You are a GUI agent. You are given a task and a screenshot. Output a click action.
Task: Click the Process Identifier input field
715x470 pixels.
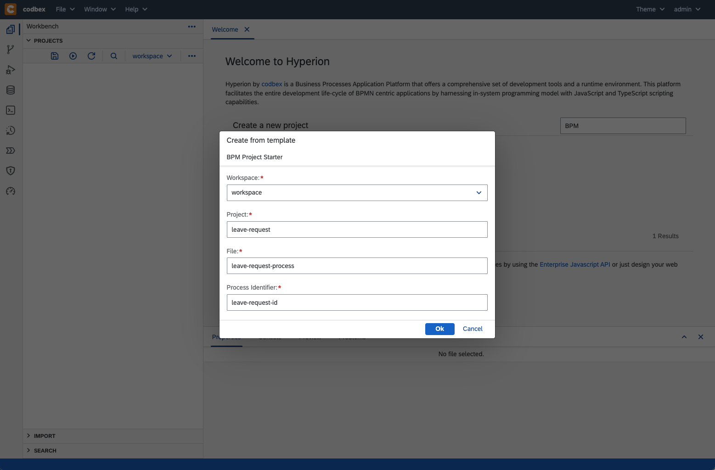click(357, 303)
